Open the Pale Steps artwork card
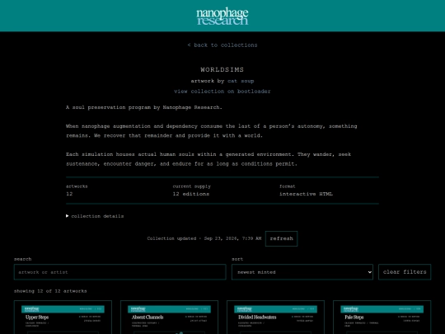Viewport: 445px width, 334px height. click(382, 318)
